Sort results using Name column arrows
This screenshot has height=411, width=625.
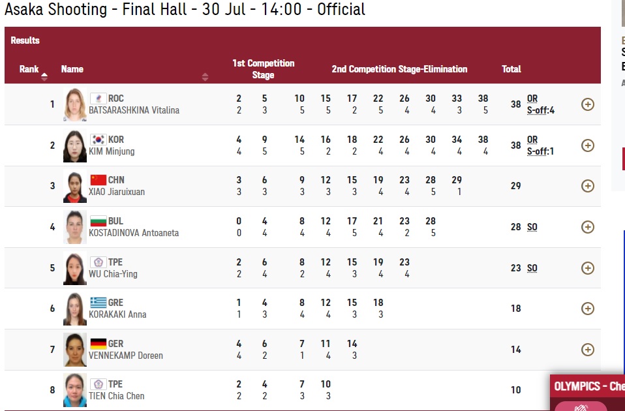[x=205, y=77]
